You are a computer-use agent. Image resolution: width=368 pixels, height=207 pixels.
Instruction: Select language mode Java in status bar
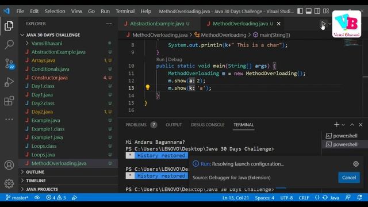point(335,198)
